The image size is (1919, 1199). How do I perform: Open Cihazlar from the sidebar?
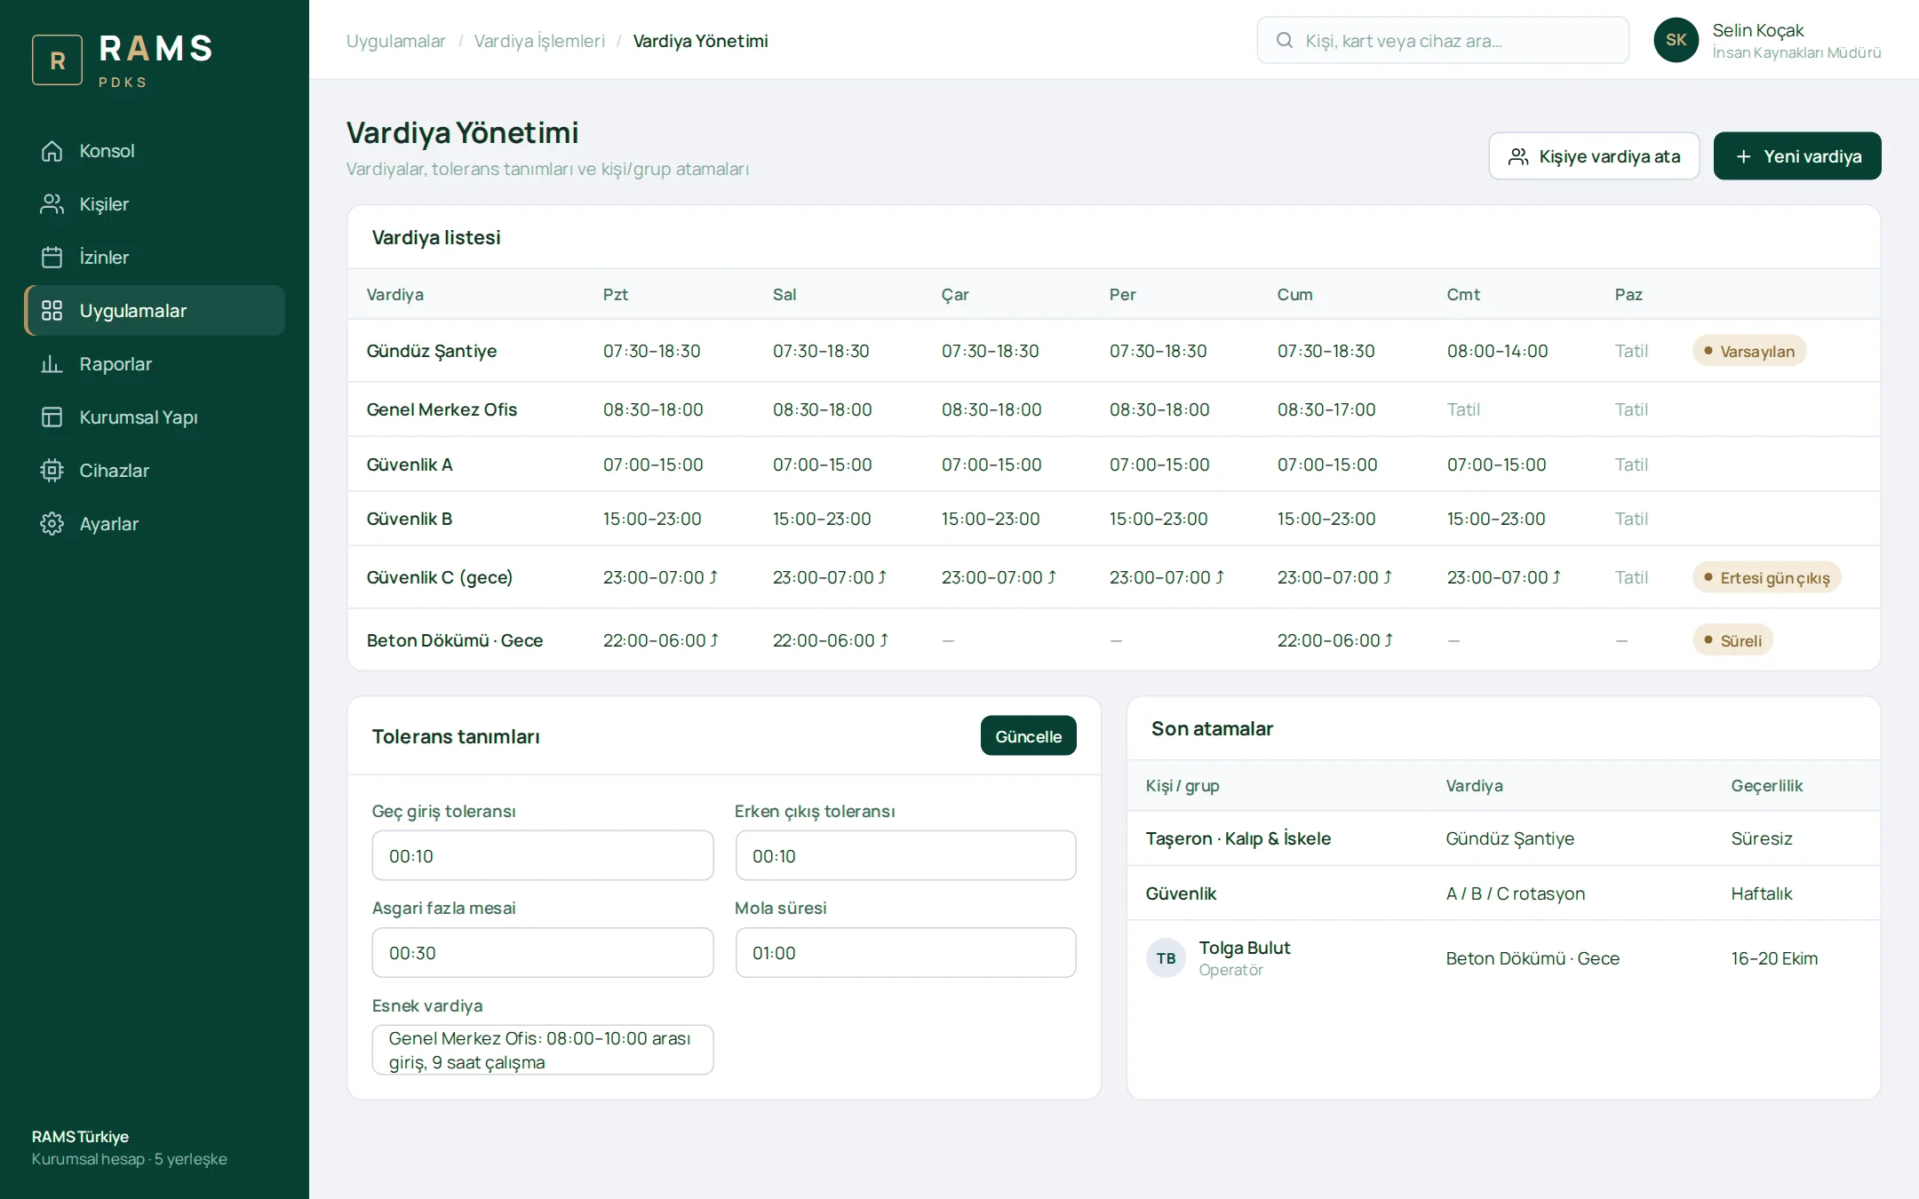[155, 471]
